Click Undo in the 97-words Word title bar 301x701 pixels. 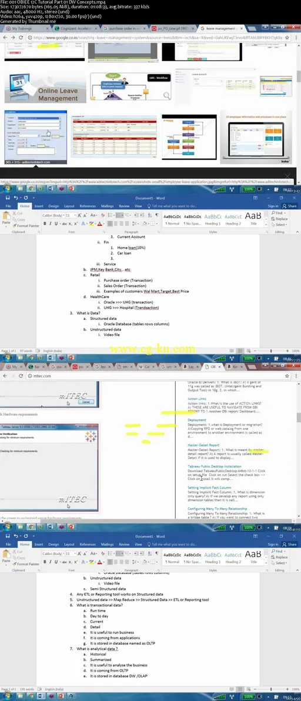click(x=16, y=198)
